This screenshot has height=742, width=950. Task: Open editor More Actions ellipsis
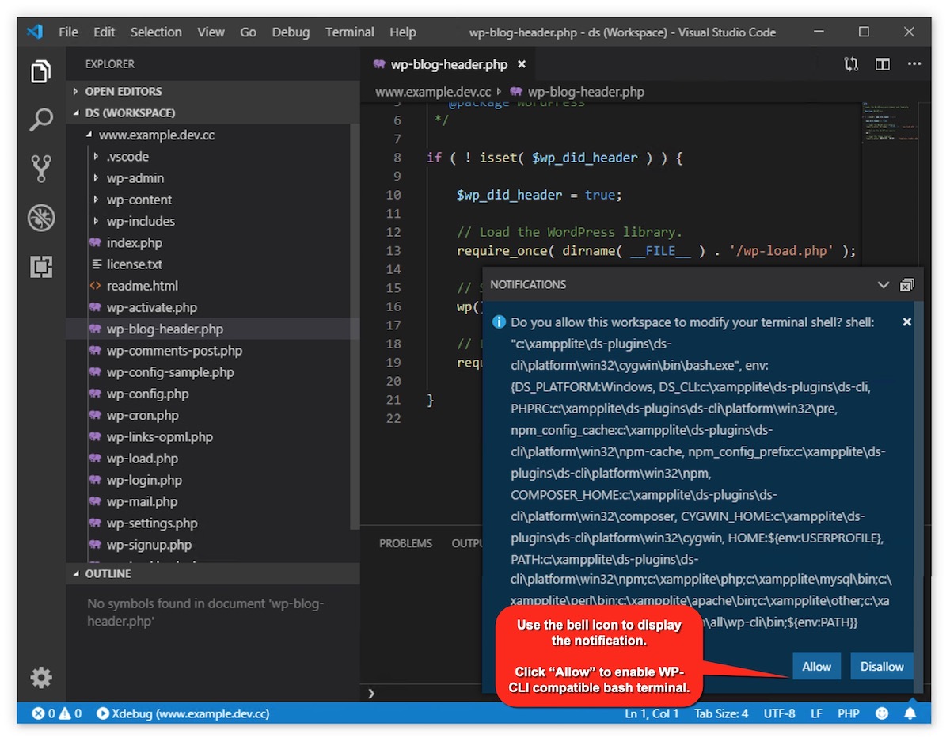(x=914, y=64)
